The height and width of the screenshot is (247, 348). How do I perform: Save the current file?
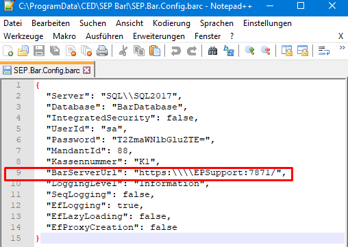point(39,51)
